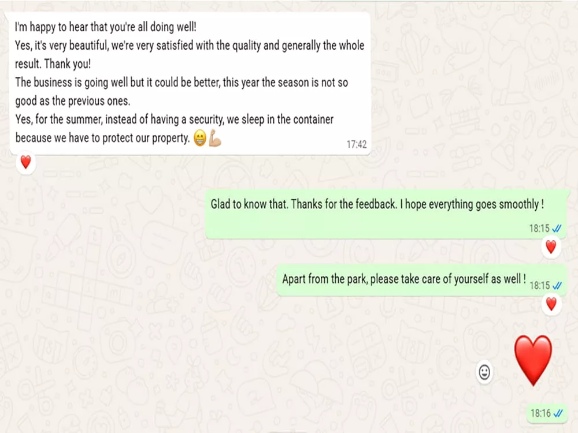
Task: Click the 'because we have to protect our property' line
Action: click(x=102, y=138)
